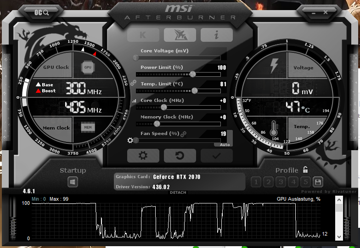Click the version number 4.6.1
Screen dimensions: 360x248
[x=28, y=191]
